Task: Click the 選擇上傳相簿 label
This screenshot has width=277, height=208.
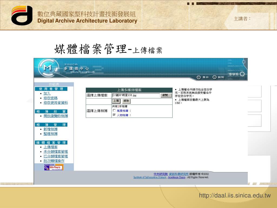Action: point(97,111)
